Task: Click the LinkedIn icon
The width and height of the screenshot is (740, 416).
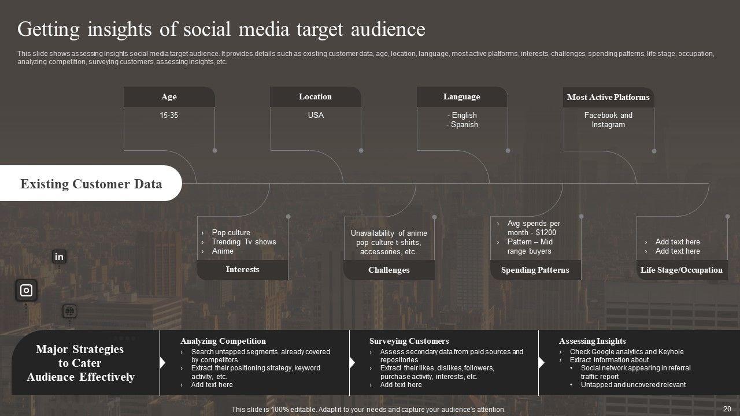Action: [59, 257]
